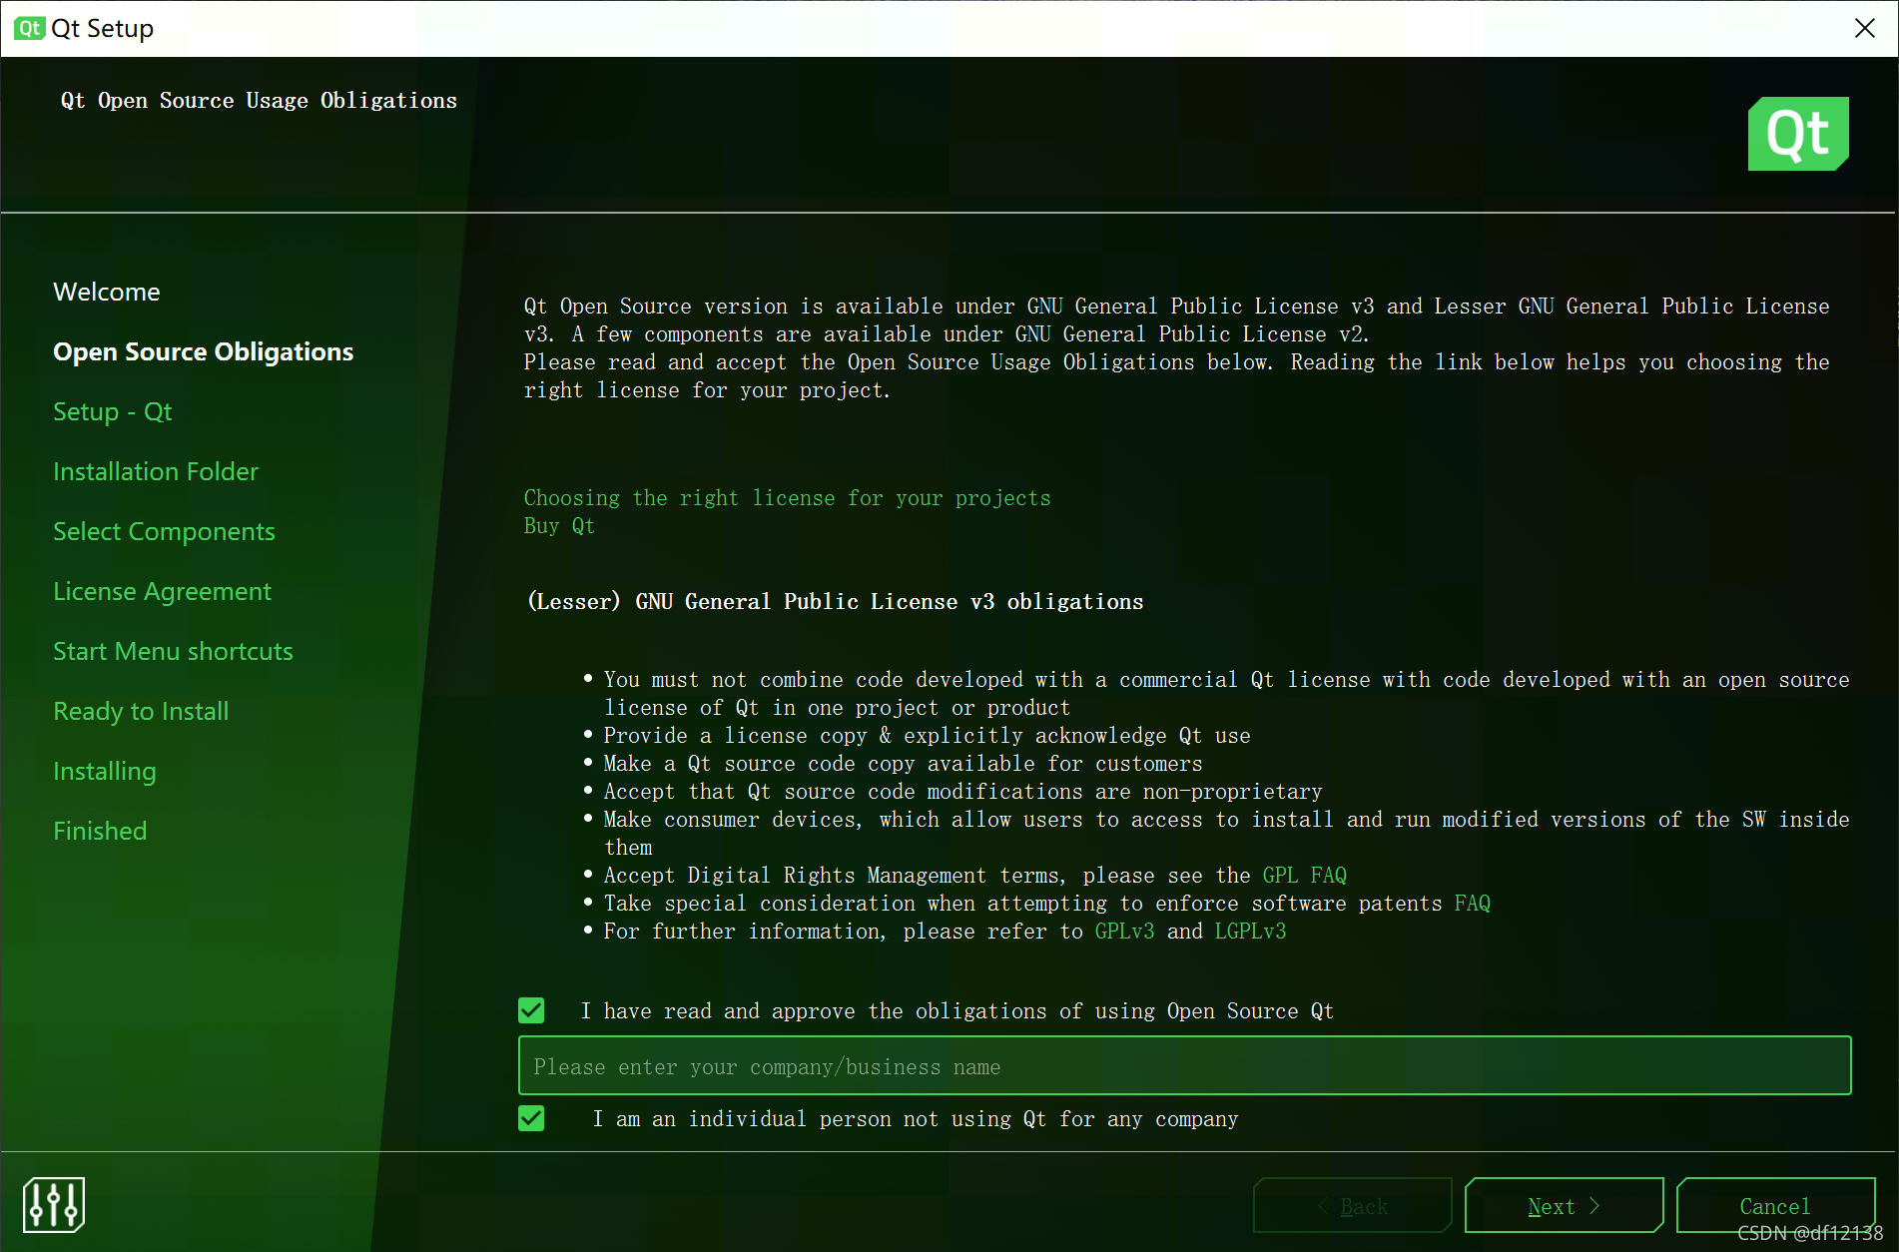Image resolution: width=1899 pixels, height=1252 pixels.
Task: Click 'I have read and approve' label text
Action: pyautogui.click(x=957, y=1010)
